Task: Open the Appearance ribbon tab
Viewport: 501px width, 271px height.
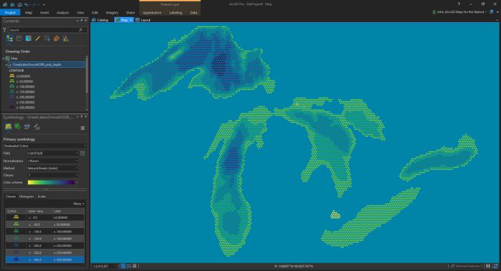Action: coord(152,12)
